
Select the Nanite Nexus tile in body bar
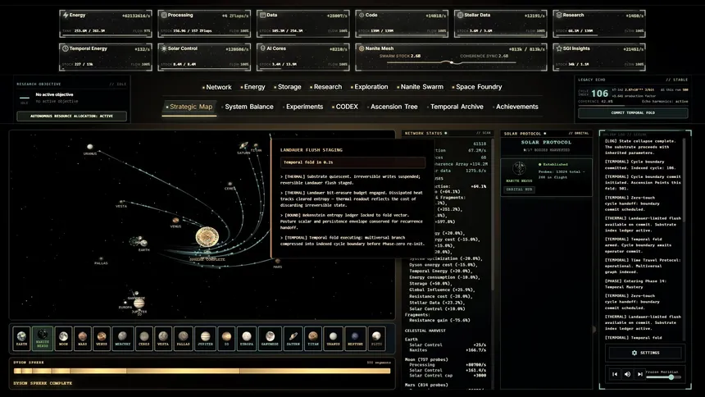[43, 339]
